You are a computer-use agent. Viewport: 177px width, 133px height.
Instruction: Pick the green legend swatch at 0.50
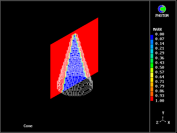coord(152,67)
